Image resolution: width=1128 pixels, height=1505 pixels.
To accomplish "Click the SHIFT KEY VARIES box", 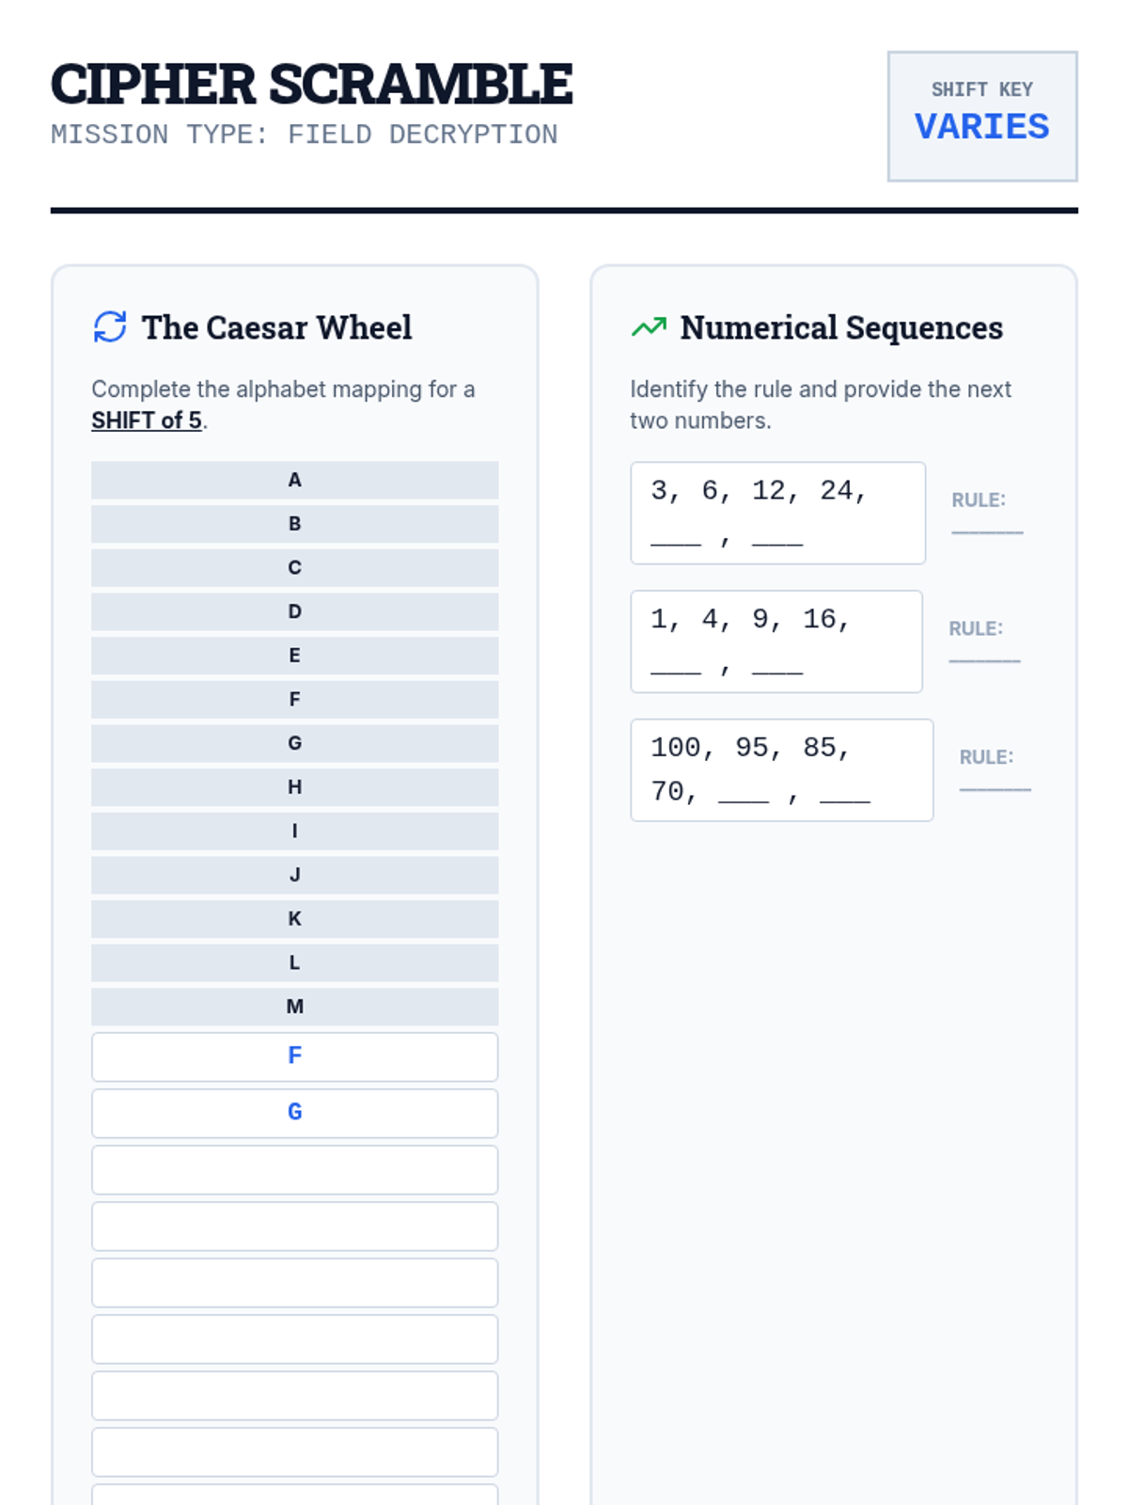I will coord(981,116).
